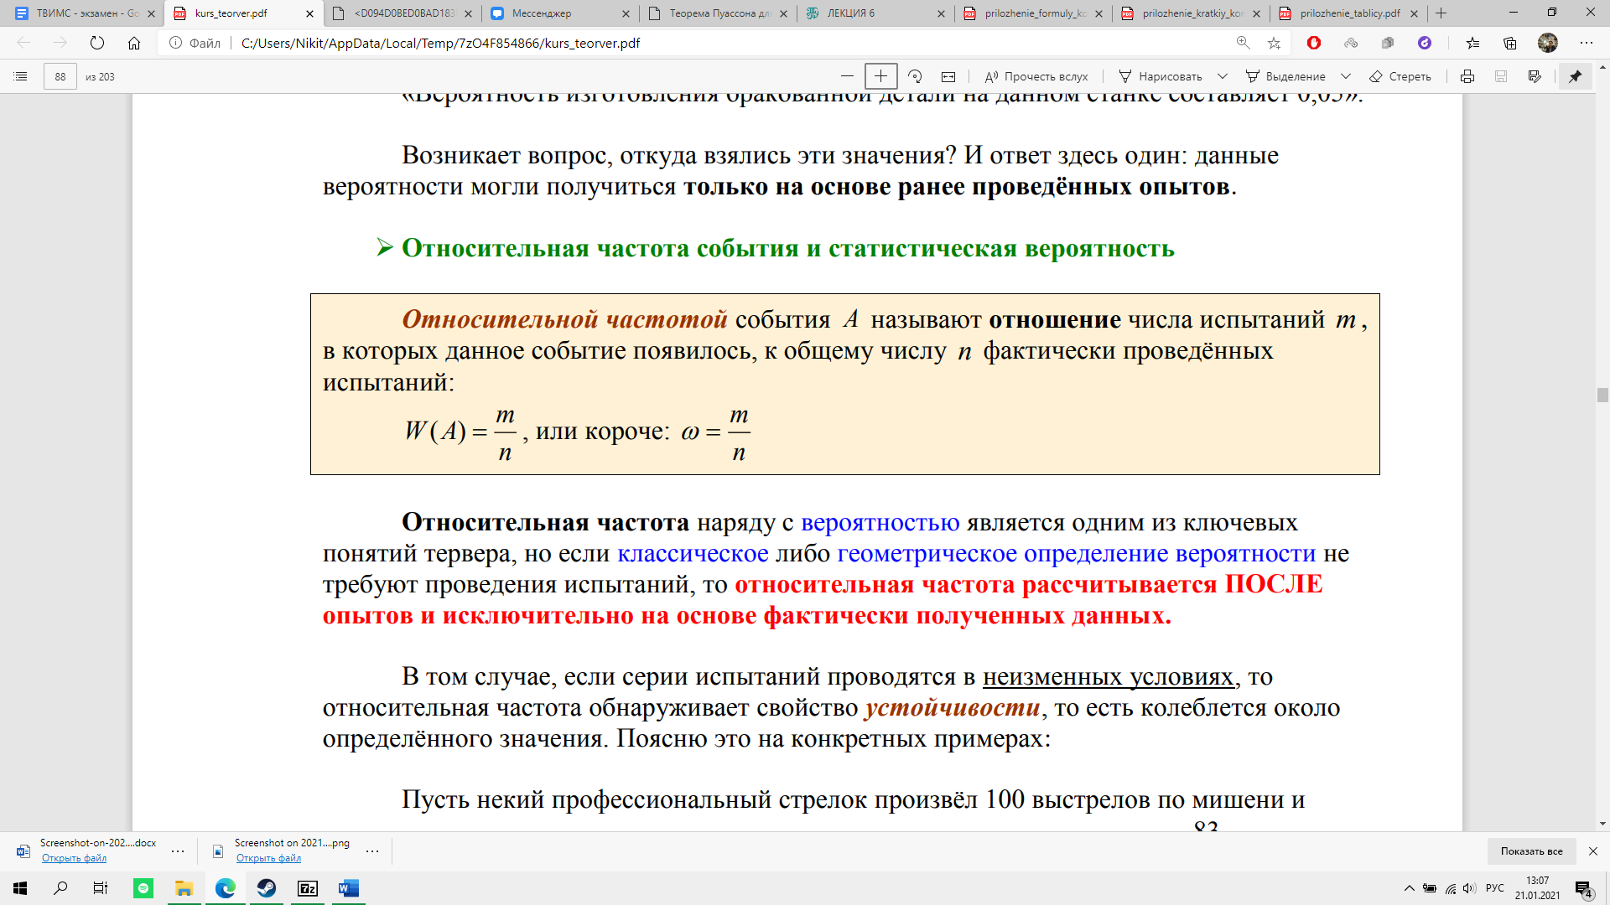Click the Save icon in PDF toolbar
This screenshot has height=905, width=1610.
tap(1501, 76)
